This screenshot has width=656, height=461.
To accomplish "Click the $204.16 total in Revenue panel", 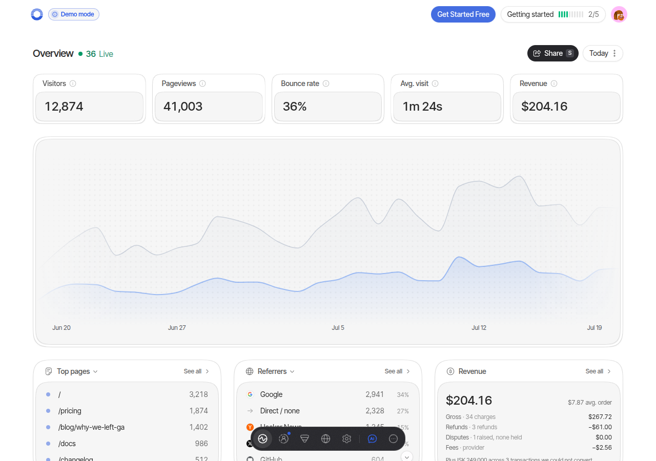I will (x=469, y=400).
